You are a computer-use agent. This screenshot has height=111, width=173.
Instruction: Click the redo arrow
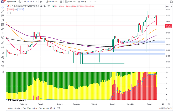pyautogui.click(x=95, y=2)
